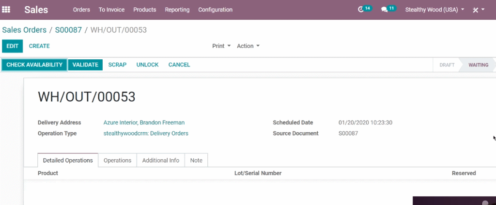Switch to the Note tab
The image size is (496, 205).
pos(196,160)
